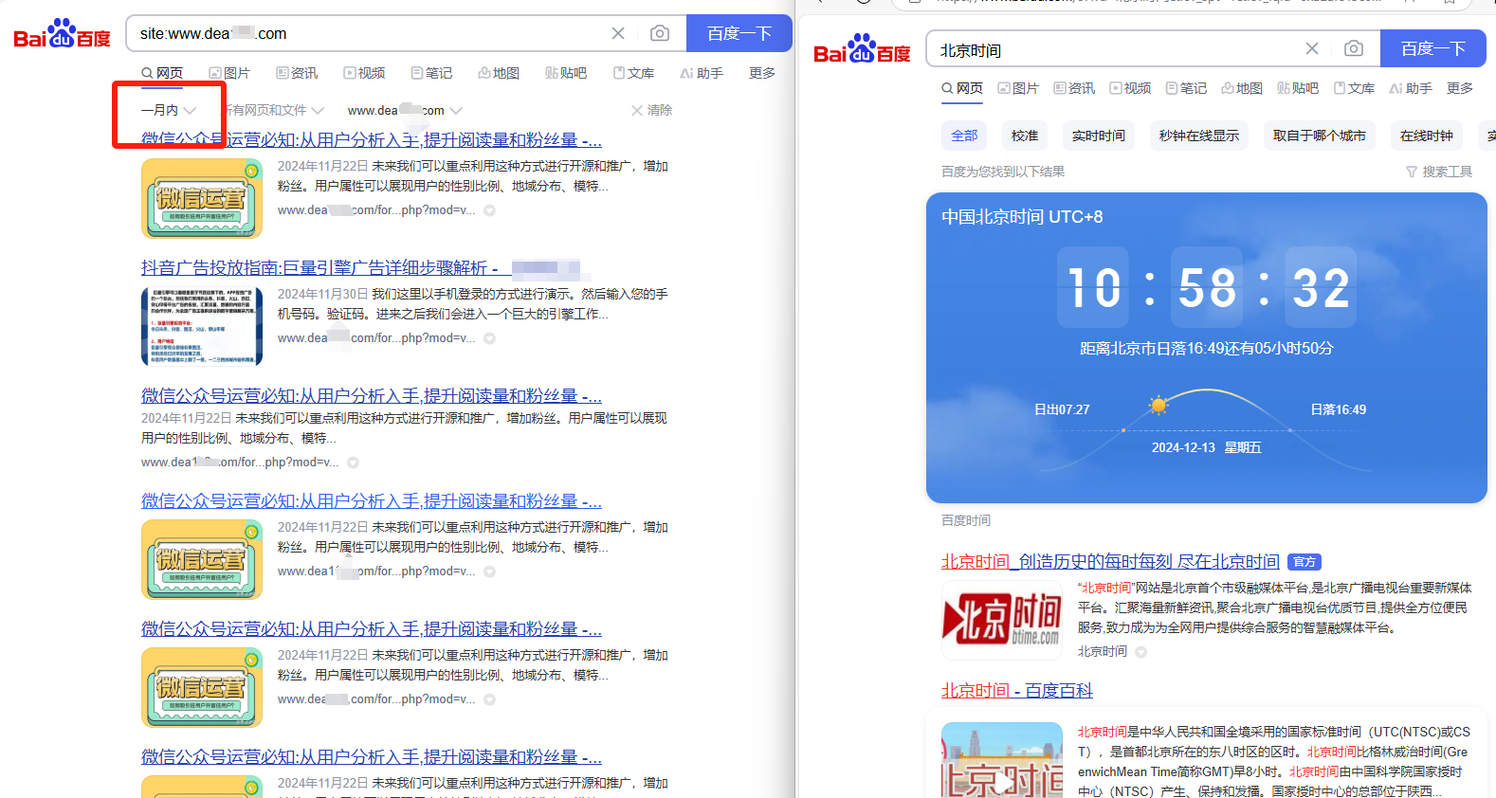Click security badge after 抖音 result's URL
Image resolution: width=1496 pixels, height=798 pixels.
[x=490, y=338]
